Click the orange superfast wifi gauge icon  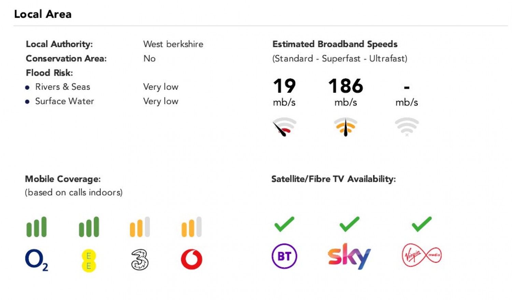click(x=345, y=127)
